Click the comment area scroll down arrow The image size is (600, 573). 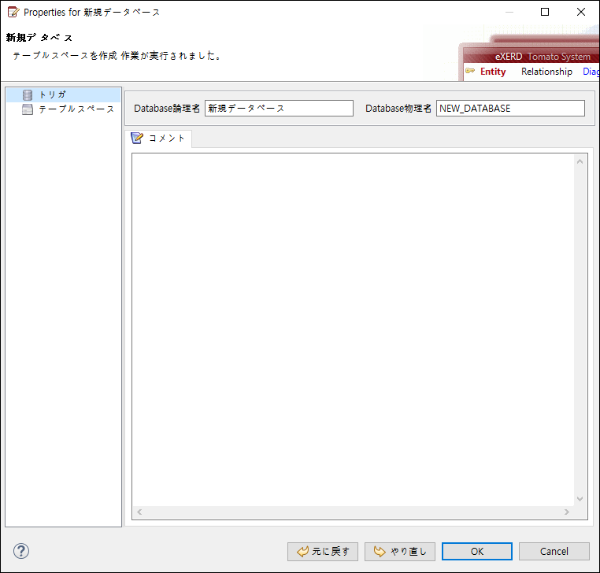(580, 499)
